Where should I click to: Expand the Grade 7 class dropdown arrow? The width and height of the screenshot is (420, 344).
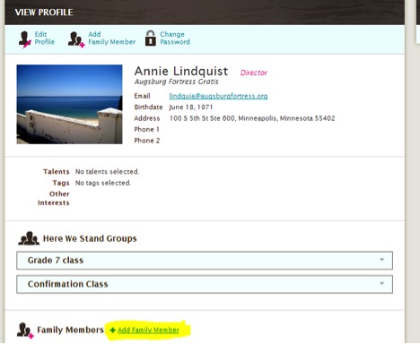381,260
